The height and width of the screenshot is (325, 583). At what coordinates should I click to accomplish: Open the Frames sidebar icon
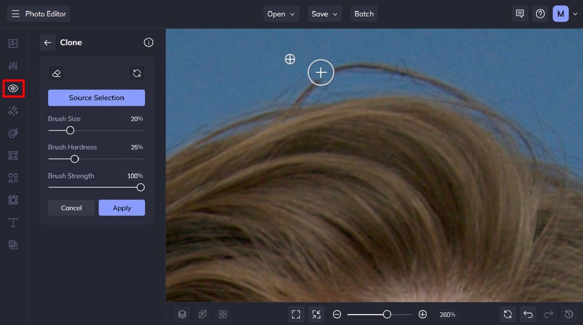pos(13,156)
